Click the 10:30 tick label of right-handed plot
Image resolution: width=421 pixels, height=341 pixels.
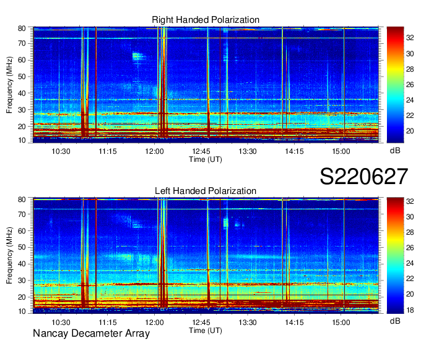61,151
